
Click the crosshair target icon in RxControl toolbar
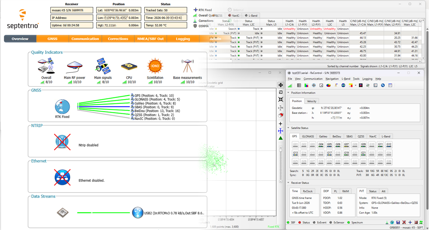pos(314,86)
